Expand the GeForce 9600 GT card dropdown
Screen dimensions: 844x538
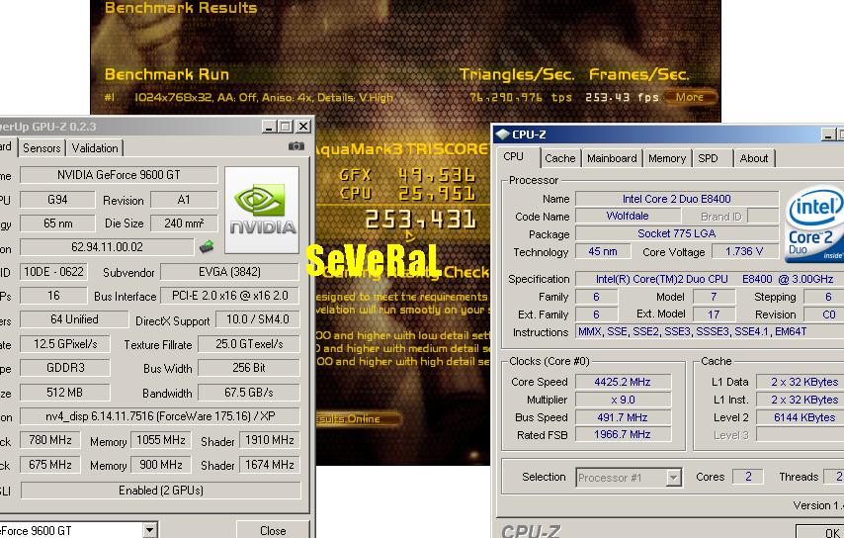[x=149, y=530]
